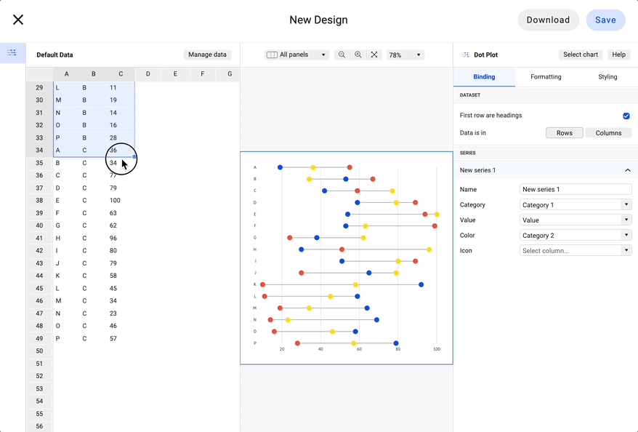
Task: Collapse the New series 1 section
Action: [627, 169]
